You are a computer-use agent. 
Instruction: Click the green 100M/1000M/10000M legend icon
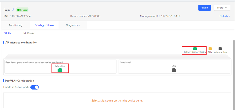pos(195,48)
